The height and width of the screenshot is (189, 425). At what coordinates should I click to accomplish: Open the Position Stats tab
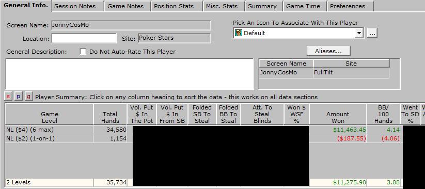(177, 6)
